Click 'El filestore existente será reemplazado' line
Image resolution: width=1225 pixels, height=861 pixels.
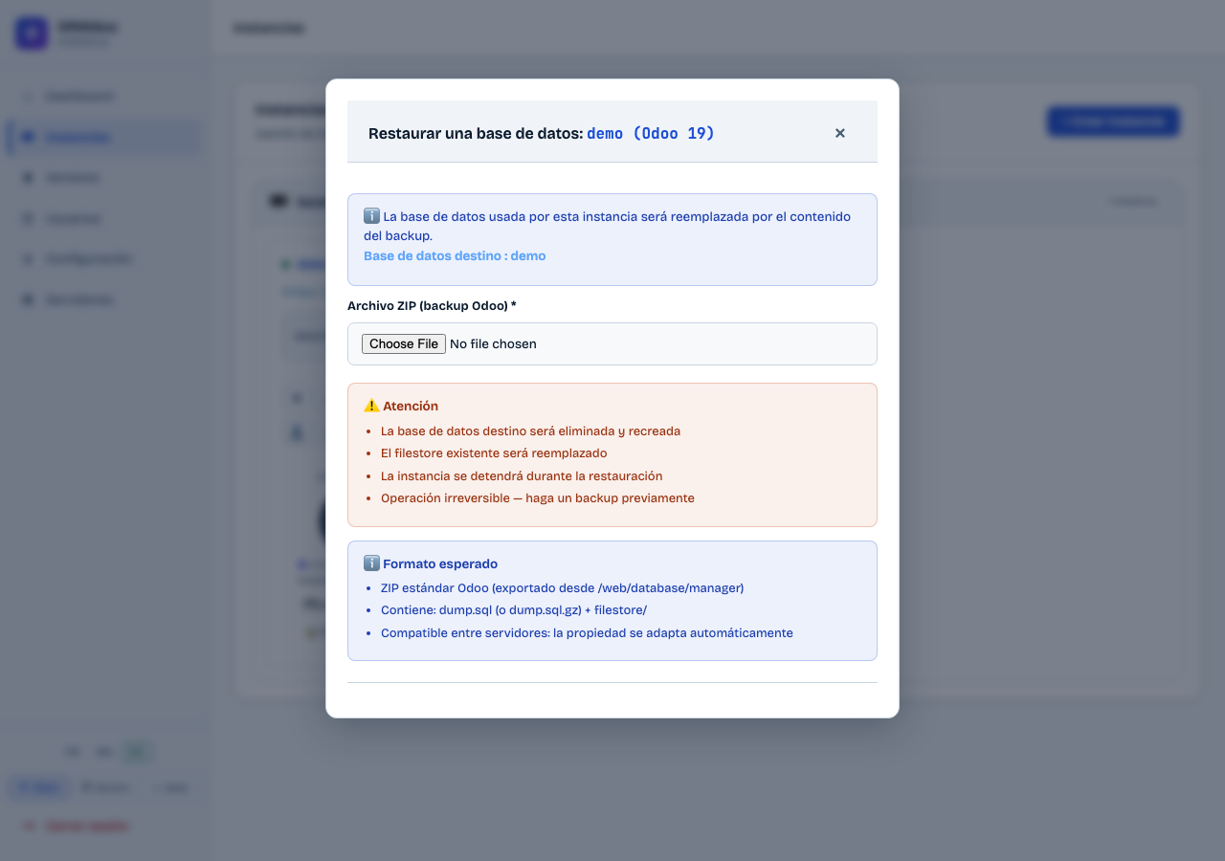click(x=494, y=453)
